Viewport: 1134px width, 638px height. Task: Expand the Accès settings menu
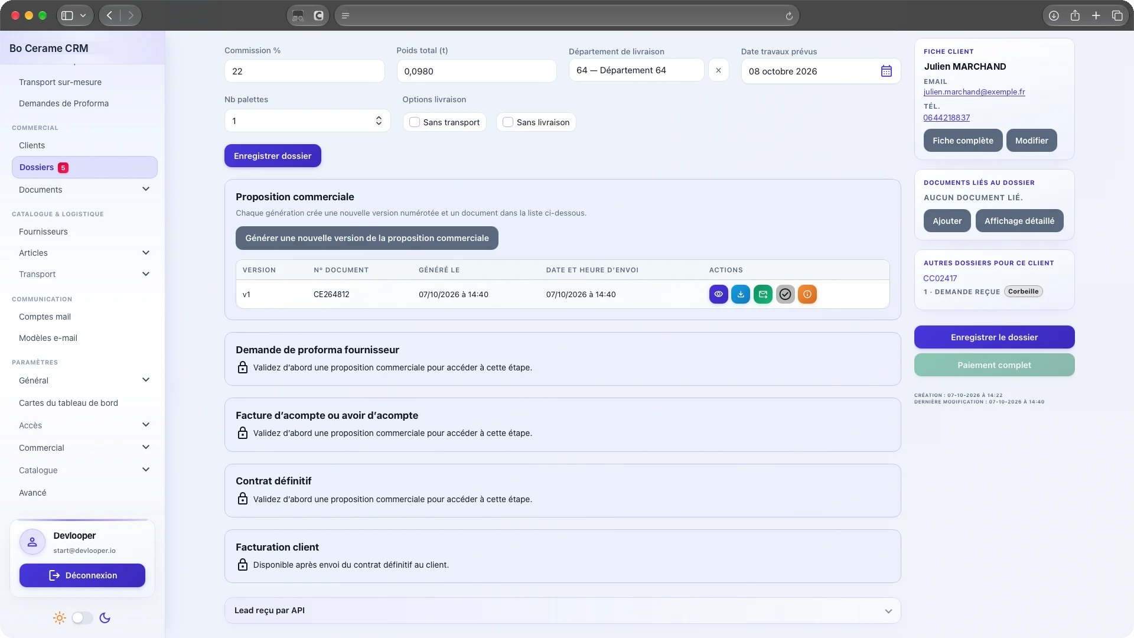coord(84,425)
